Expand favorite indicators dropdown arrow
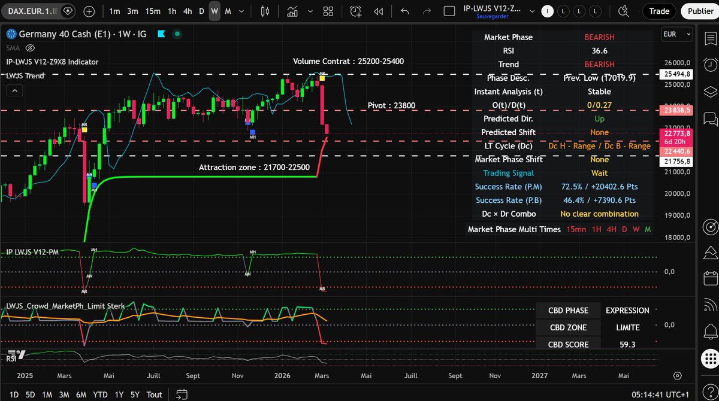719x401 pixels. click(310, 11)
